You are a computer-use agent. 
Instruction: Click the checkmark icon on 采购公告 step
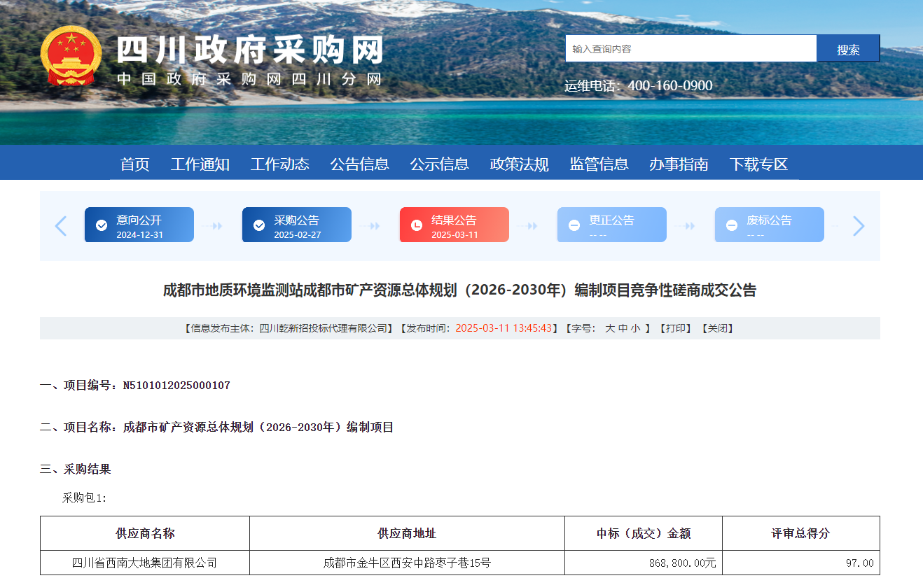tap(259, 225)
